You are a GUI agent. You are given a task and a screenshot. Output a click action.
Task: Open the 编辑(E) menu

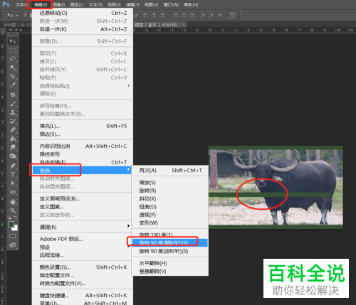(40, 5)
